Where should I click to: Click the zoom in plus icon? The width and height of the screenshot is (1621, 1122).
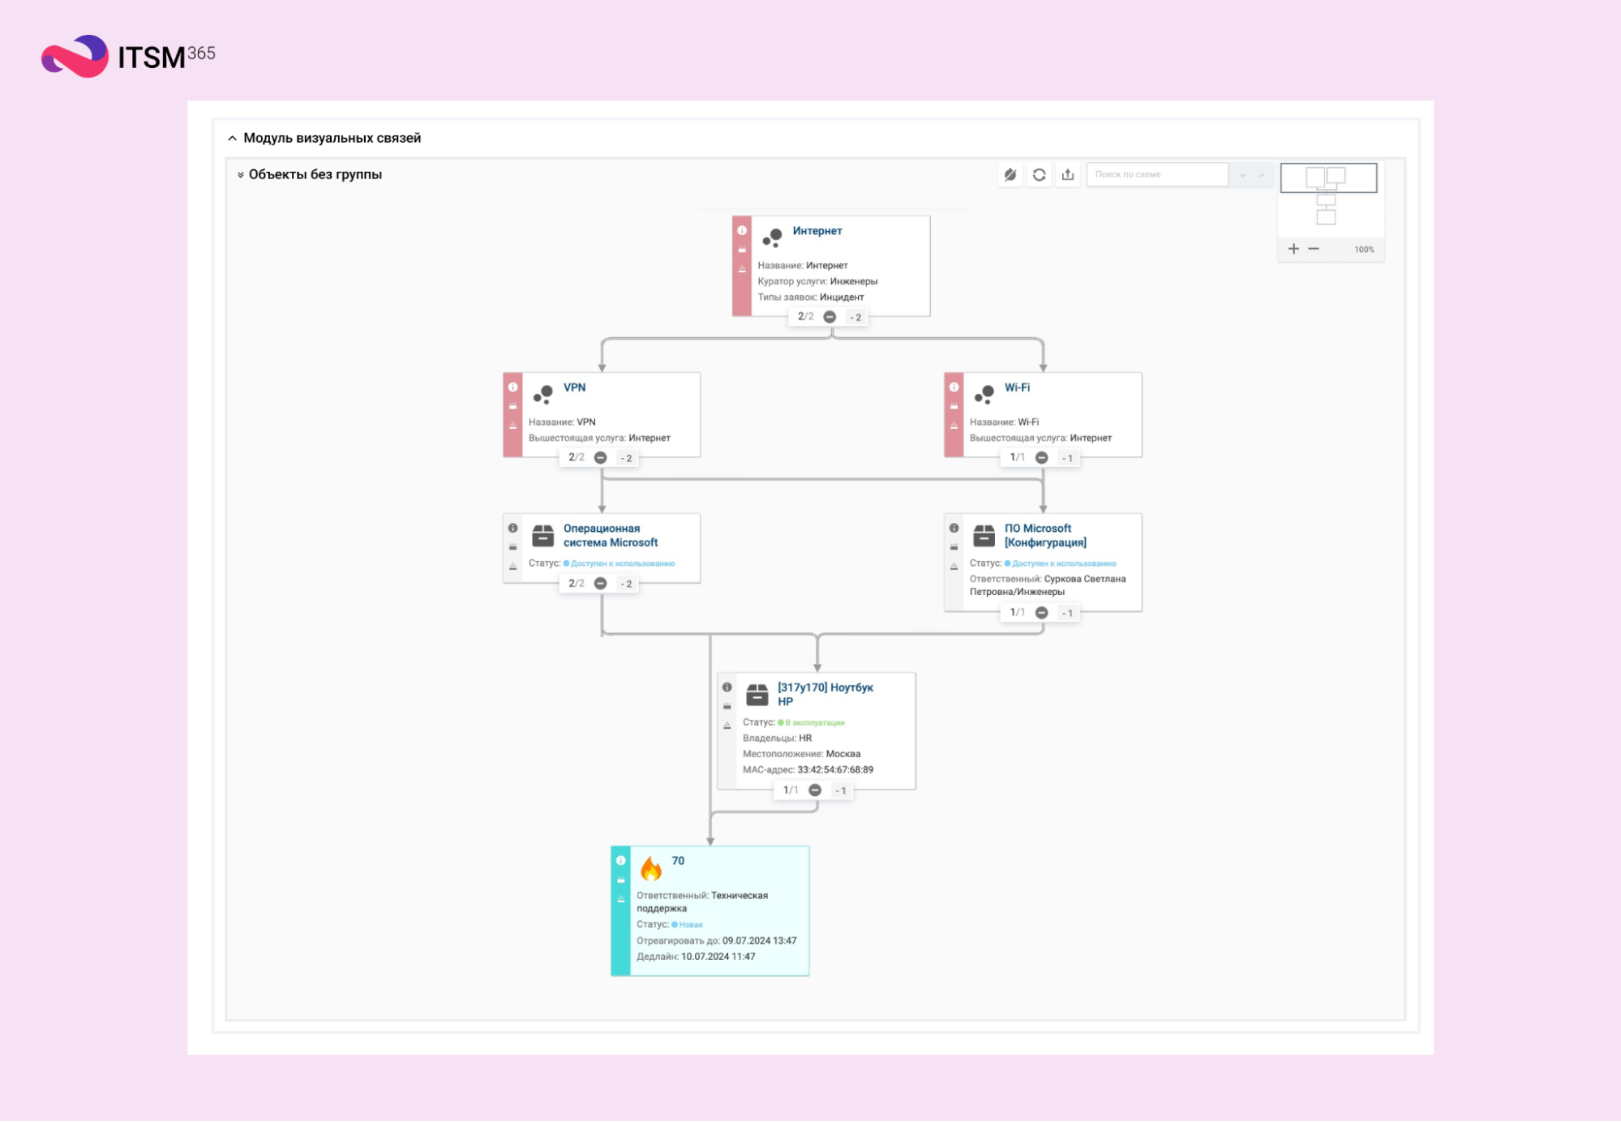tap(1293, 249)
